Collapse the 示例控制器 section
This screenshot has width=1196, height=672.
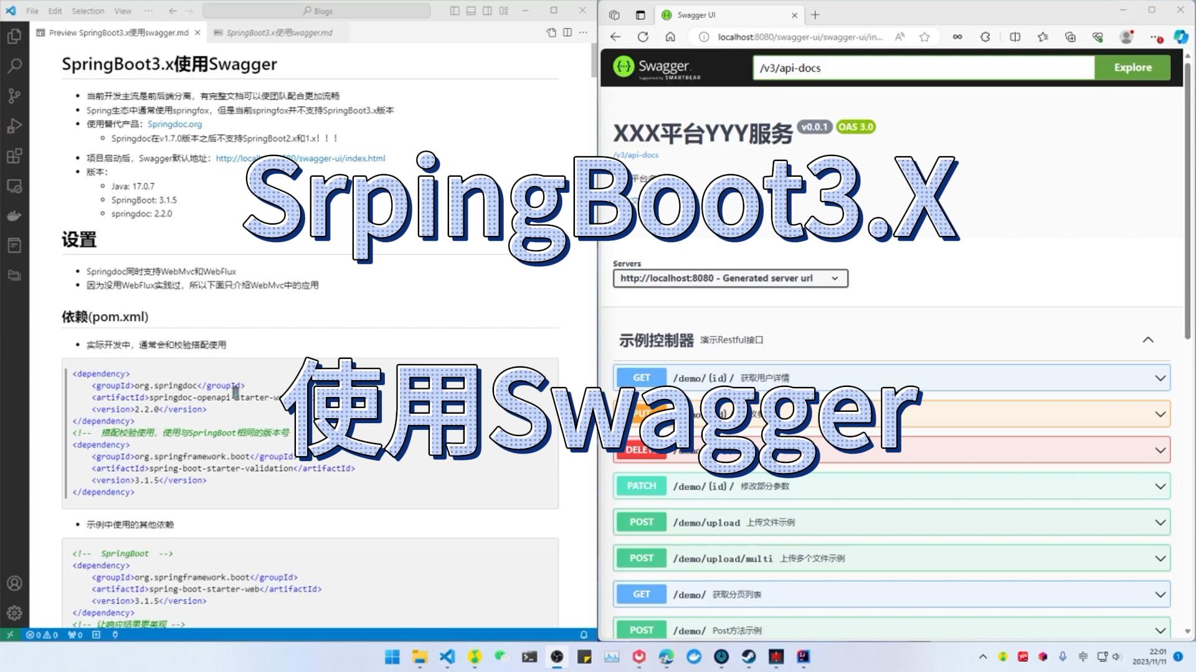[1148, 340]
